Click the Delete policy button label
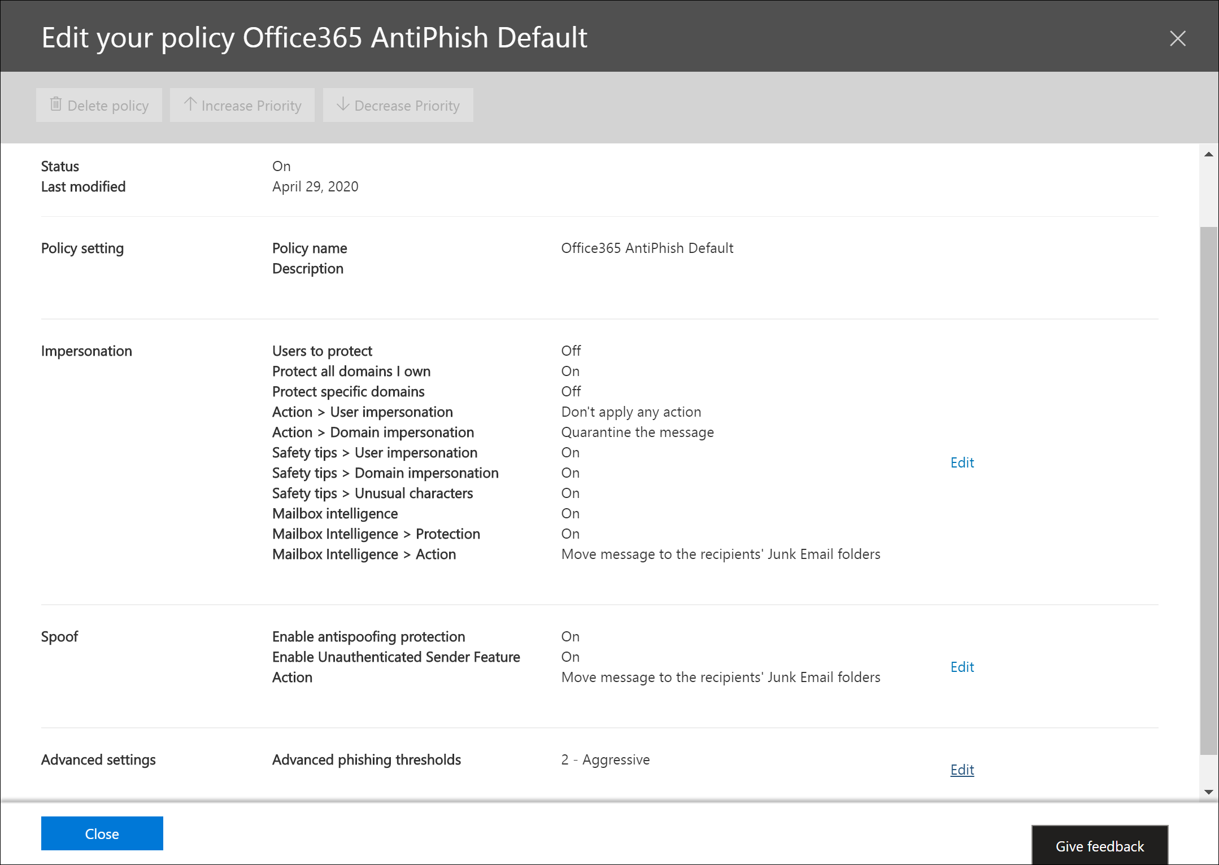Image resolution: width=1219 pixels, height=865 pixels. coord(108,106)
